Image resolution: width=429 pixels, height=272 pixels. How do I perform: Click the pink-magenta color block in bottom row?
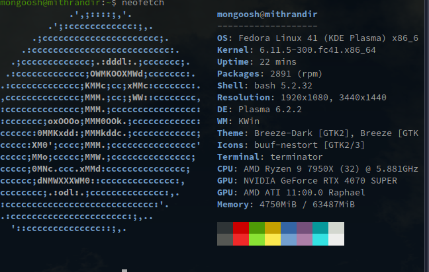(x=305, y=240)
